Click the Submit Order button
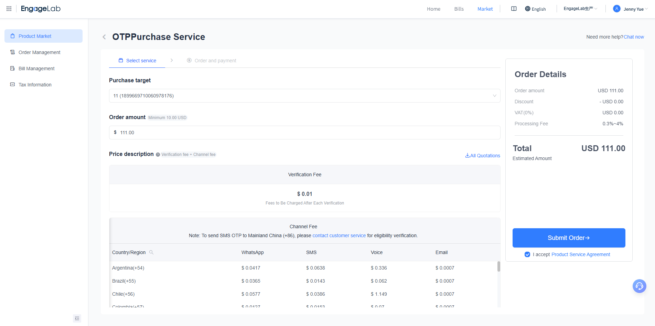 tap(569, 238)
